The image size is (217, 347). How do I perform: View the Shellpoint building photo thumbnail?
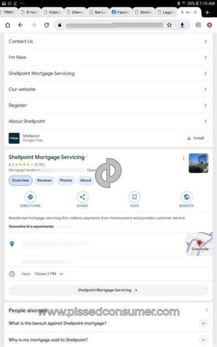(x=198, y=163)
